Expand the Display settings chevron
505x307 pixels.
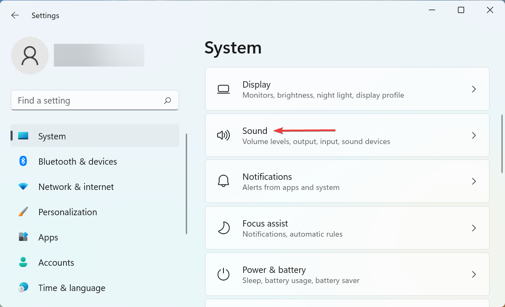[474, 89]
